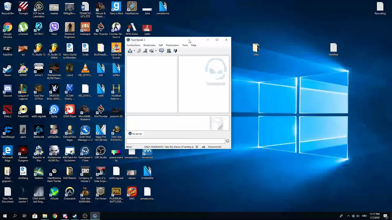This screenshot has width=392, height=220.
Task: Open the Bookmarks menu
Action: pyautogui.click(x=149, y=45)
